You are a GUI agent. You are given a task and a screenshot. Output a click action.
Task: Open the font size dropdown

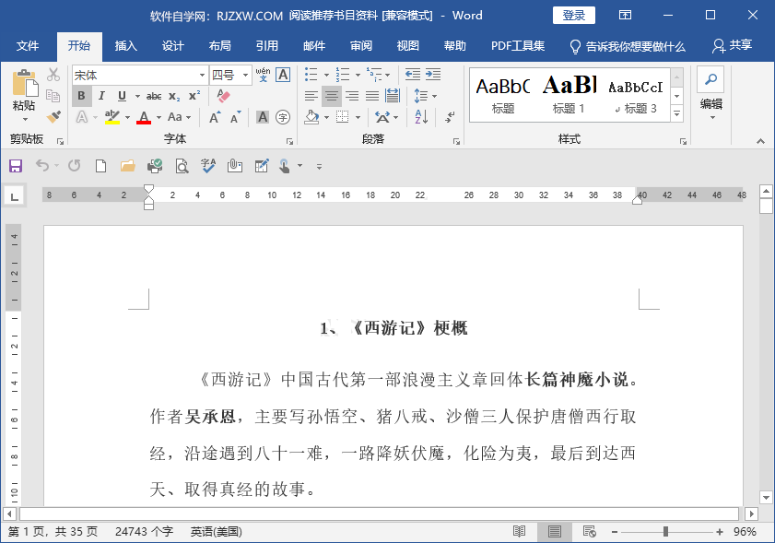(x=245, y=75)
